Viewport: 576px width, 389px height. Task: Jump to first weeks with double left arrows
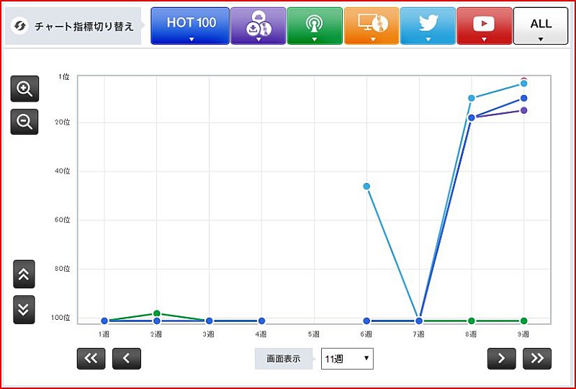click(x=91, y=358)
